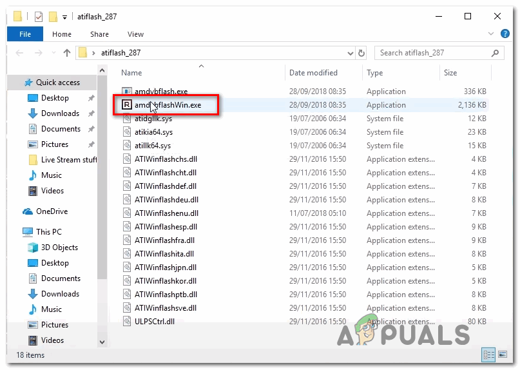Expand the ribbon with the chevron
520x370 pixels.
(491, 34)
